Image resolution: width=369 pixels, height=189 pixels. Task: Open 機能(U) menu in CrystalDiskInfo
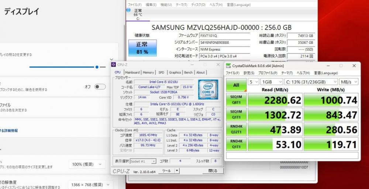click(166, 5)
